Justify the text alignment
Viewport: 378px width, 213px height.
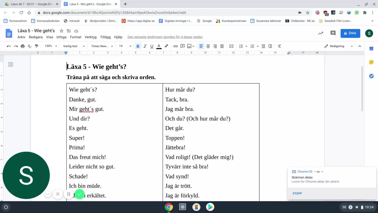pyautogui.click(x=222, y=46)
